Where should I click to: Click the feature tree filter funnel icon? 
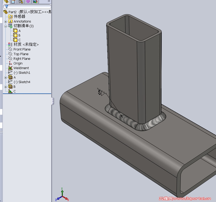point(6,6)
